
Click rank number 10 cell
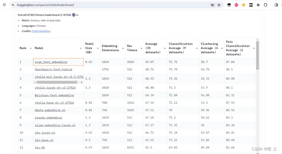tap(22, 132)
